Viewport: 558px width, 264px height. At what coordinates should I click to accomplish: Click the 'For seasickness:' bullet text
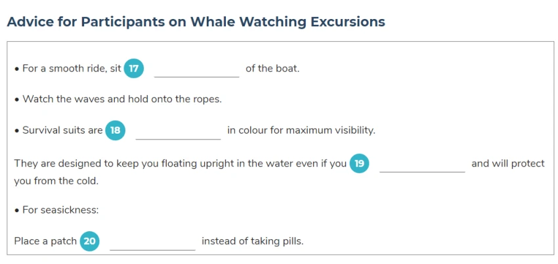point(56,210)
